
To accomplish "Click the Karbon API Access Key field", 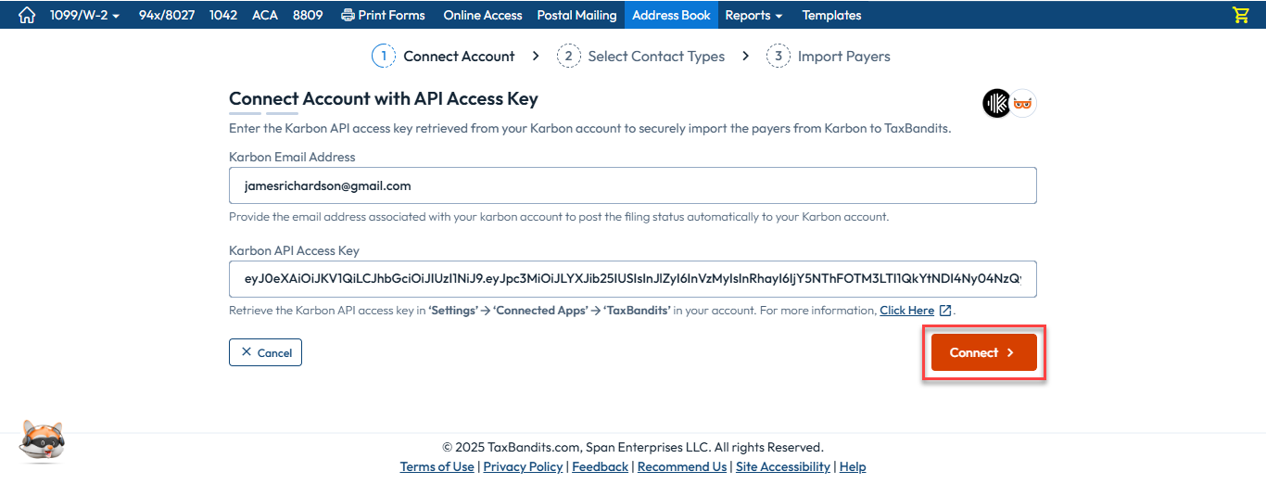I will (632, 279).
